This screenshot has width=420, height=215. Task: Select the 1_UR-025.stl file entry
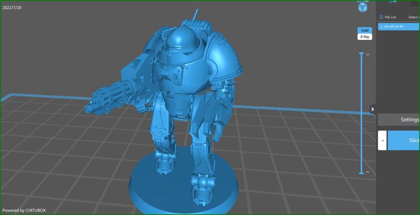point(399,26)
